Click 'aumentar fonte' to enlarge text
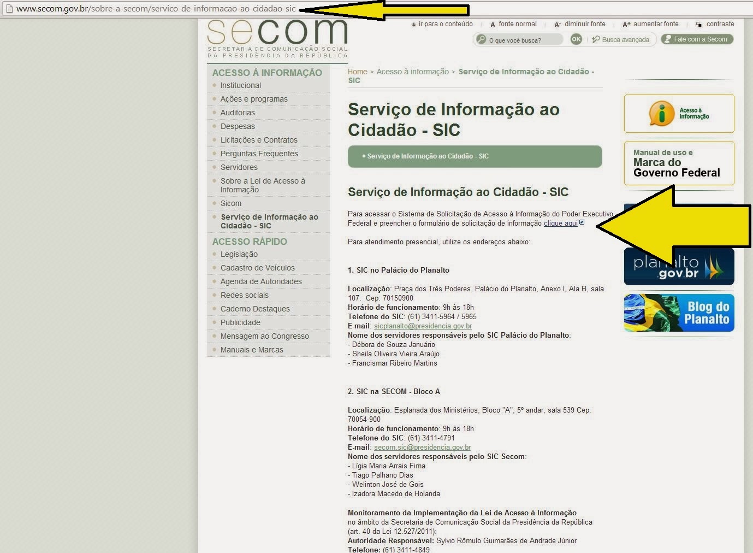 [x=651, y=24]
